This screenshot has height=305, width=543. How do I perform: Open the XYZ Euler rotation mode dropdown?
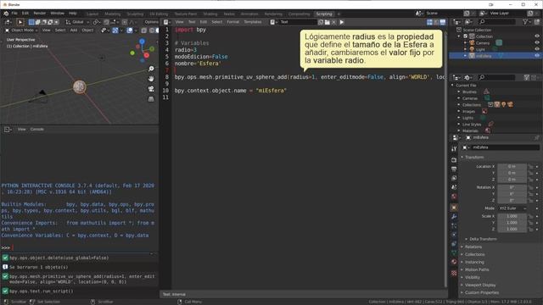[x=512, y=208]
